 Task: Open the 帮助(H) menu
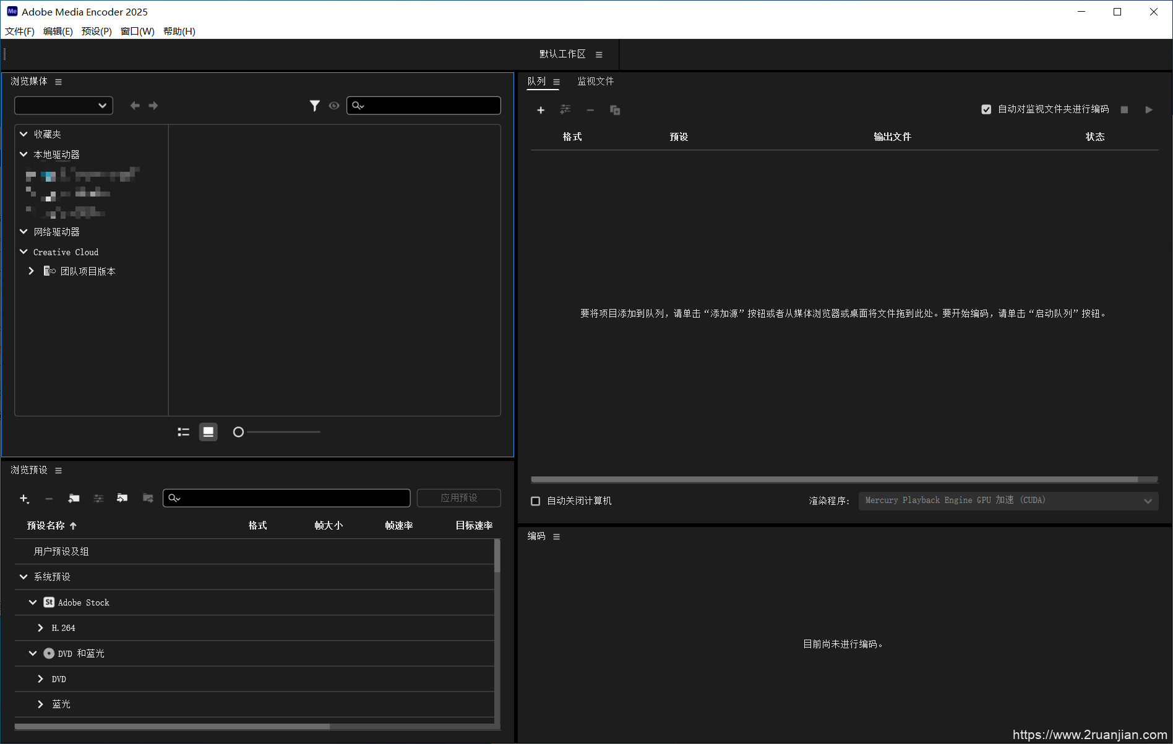(179, 32)
